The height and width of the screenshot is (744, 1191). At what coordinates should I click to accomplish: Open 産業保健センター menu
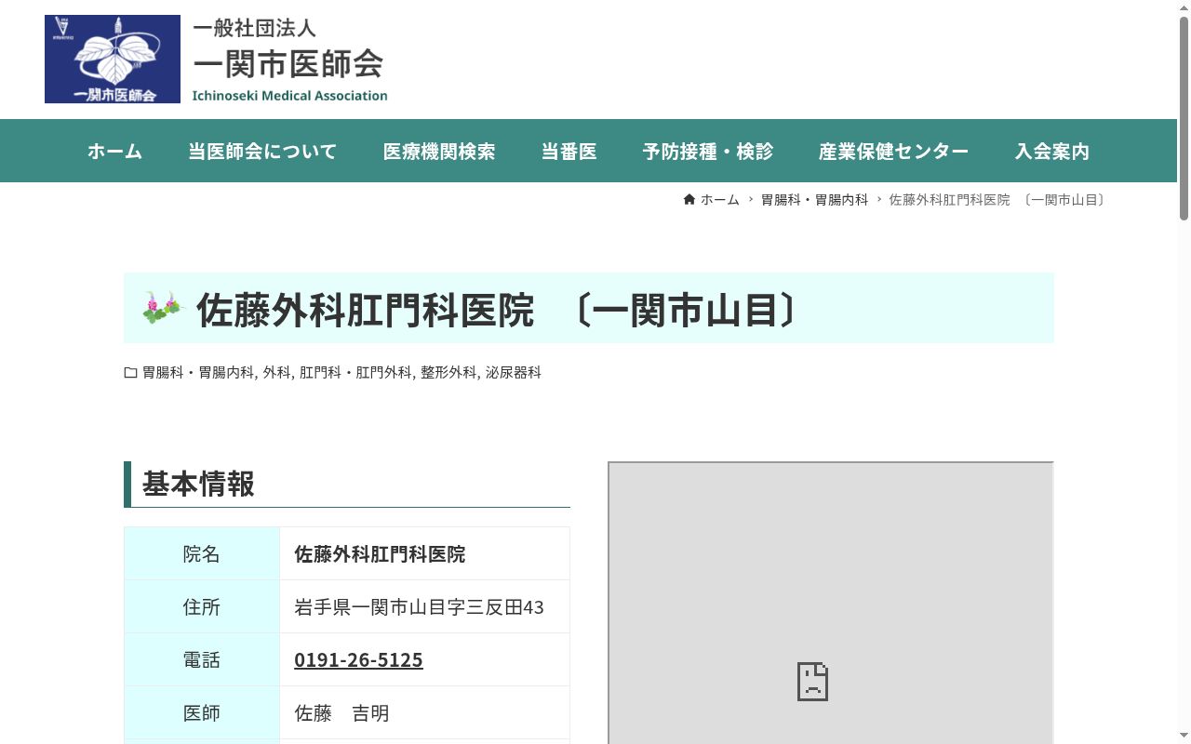click(x=893, y=151)
